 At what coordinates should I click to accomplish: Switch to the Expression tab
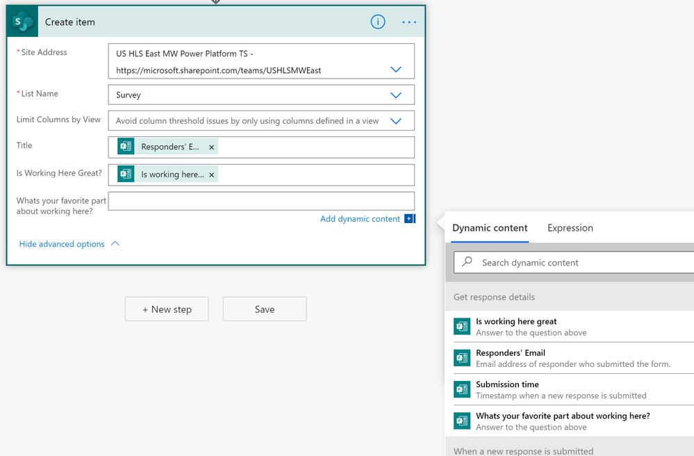pos(570,228)
